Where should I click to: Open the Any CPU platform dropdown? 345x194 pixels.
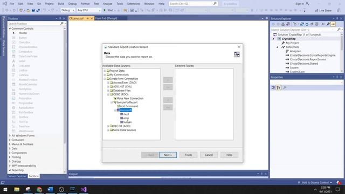(89, 10)
